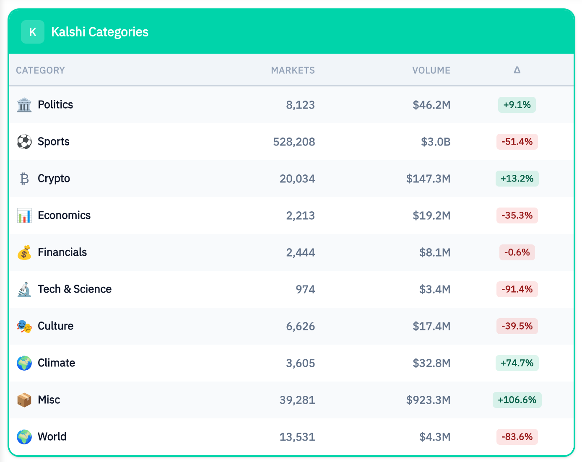
Task: Click the Tech & Science microscope icon
Action: (x=24, y=289)
